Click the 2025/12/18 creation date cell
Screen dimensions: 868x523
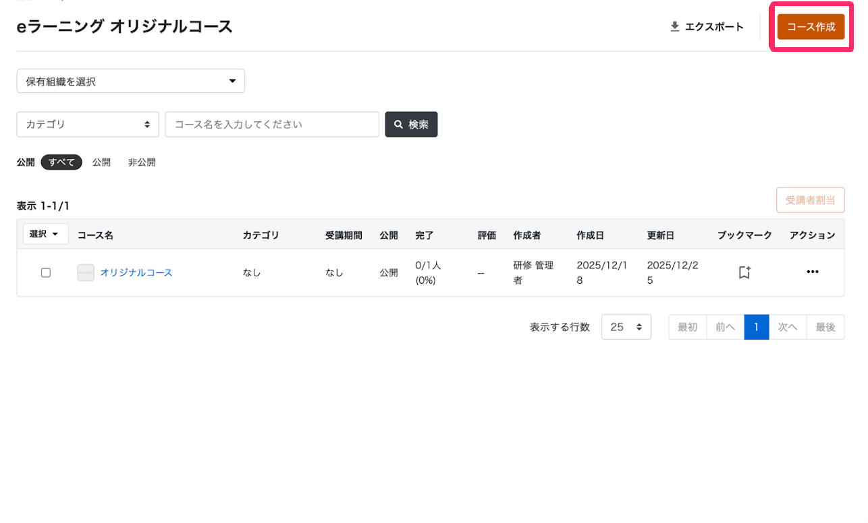(x=602, y=272)
